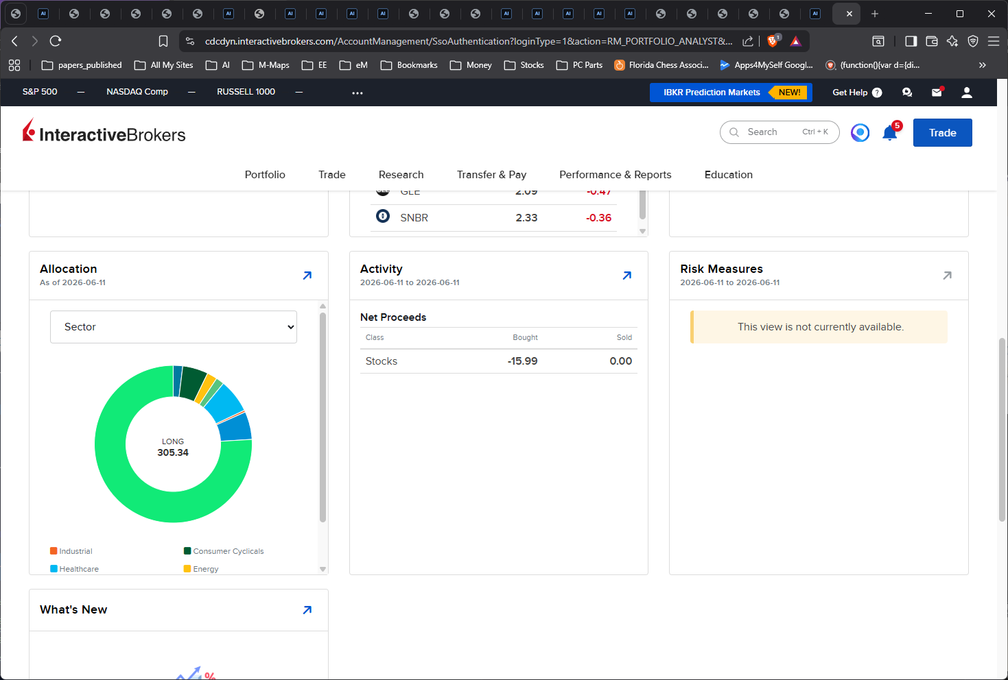Open the Sector dropdown selector
Image resolution: width=1008 pixels, height=680 pixels.
point(174,327)
